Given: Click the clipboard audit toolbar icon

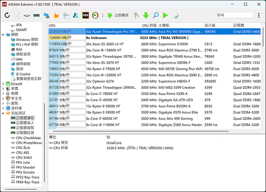Looking at the screenshot, I should [x=66, y=15].
